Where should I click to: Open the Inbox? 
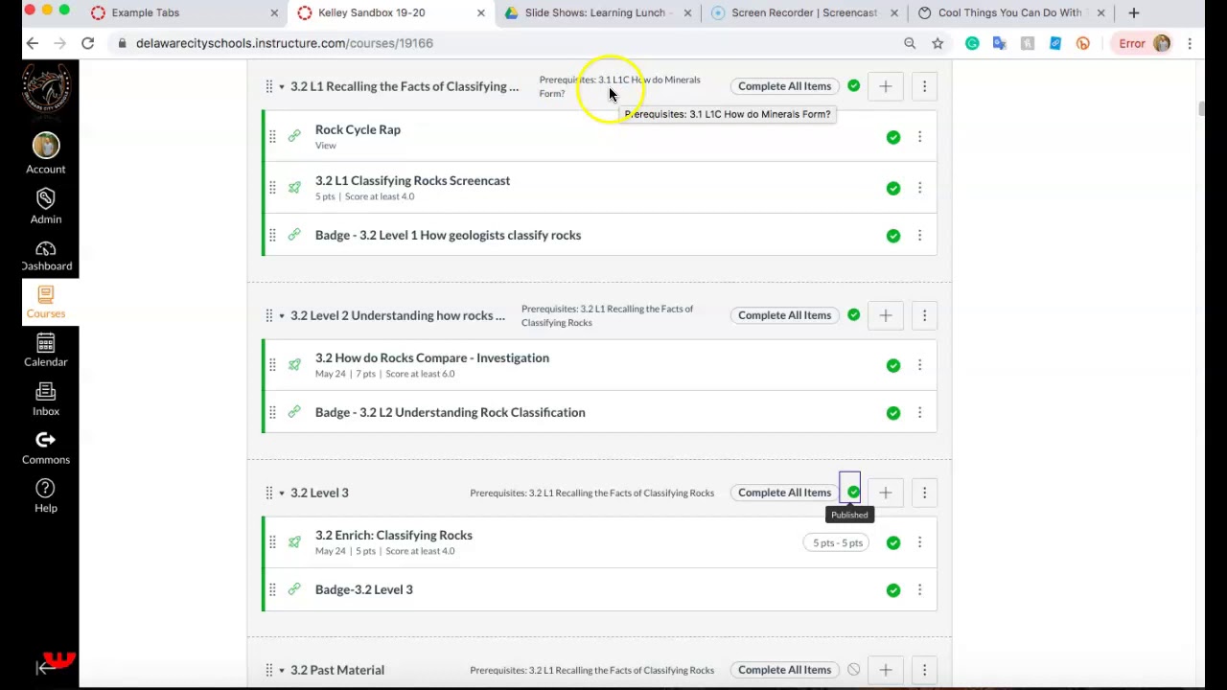click(x=45, y=399)
